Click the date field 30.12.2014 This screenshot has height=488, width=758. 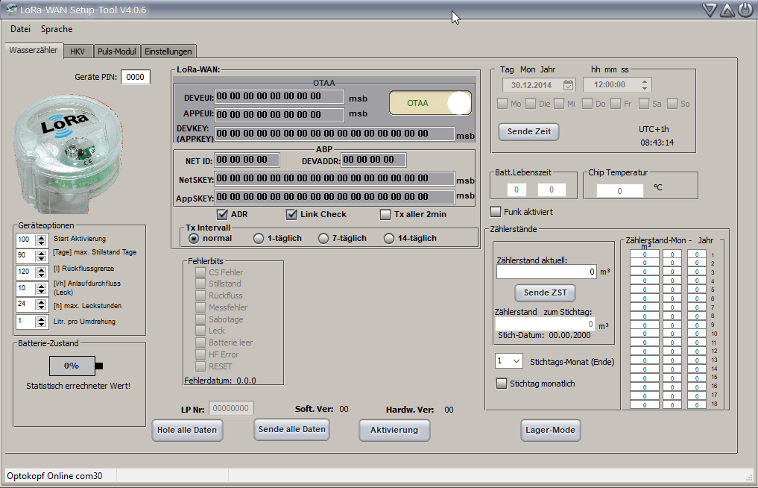[x=539, y=85]
